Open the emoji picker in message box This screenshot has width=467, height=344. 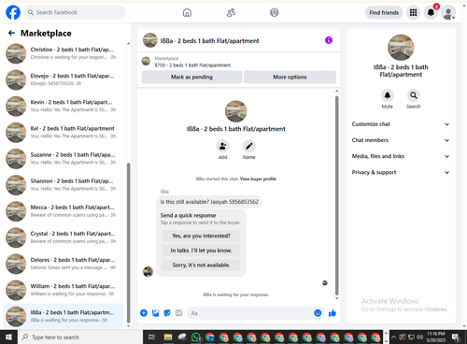point(318,313)
